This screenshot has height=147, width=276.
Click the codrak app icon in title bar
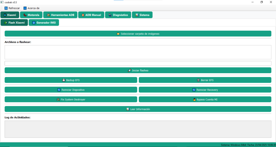pos(2,2)
